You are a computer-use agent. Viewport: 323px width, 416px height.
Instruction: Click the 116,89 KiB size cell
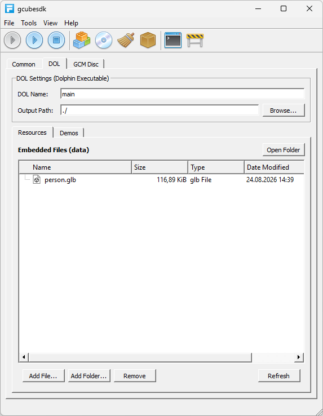(171, 180)
